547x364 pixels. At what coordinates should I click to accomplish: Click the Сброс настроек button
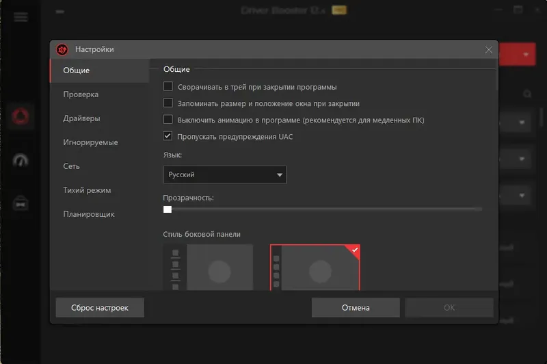point(100,307)
